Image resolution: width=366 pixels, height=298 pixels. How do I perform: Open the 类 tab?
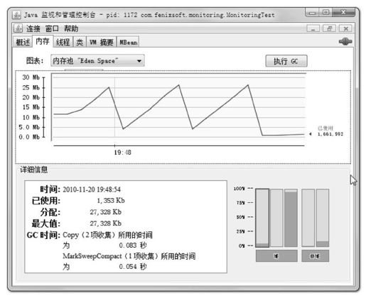click(x=80, y=43)
